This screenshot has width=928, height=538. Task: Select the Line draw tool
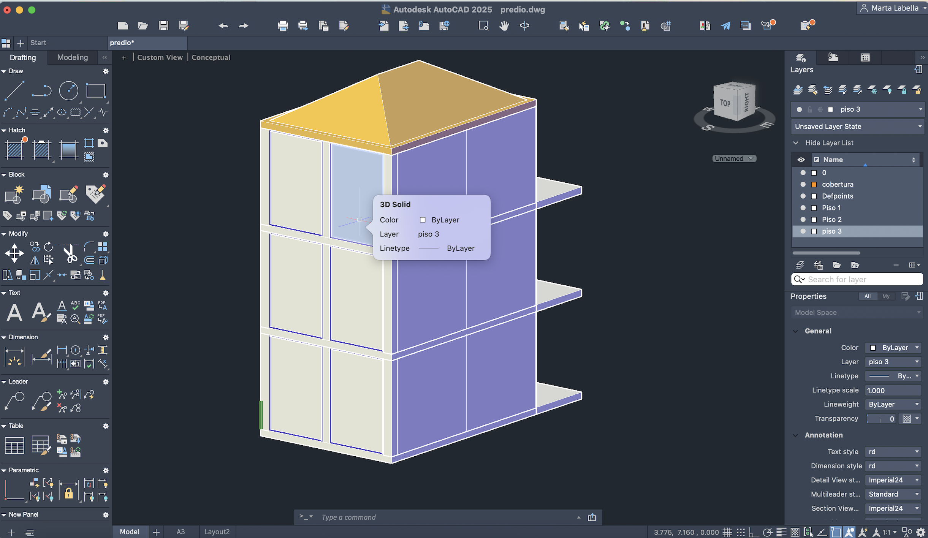pos(14,90)
